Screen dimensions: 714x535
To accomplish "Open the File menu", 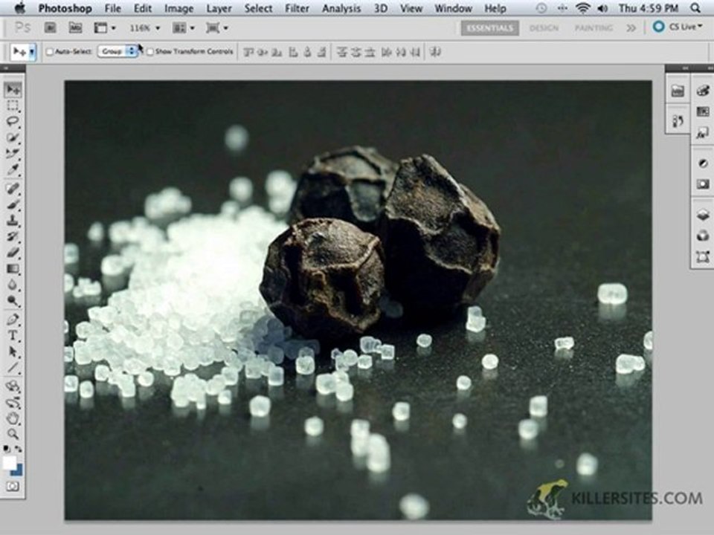I will tap(112, 8).
